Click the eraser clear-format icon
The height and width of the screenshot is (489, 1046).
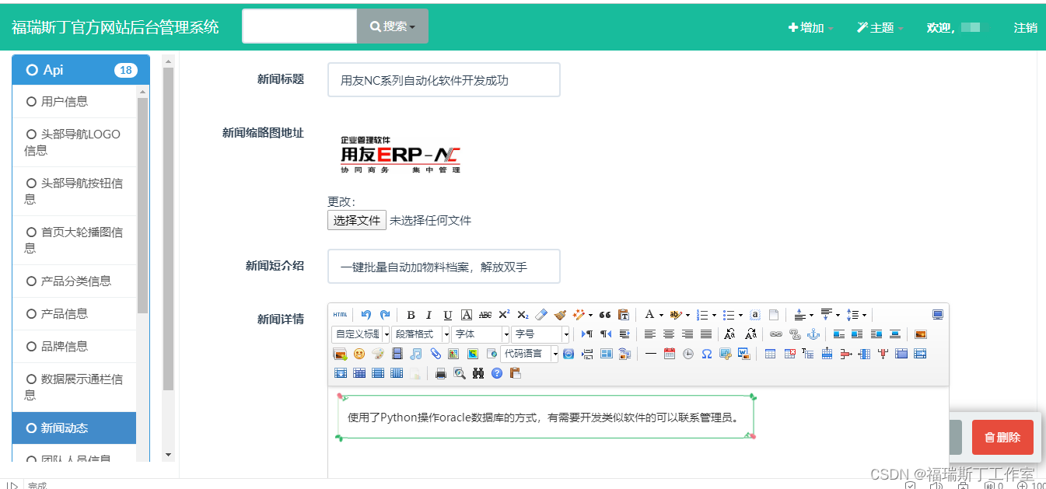(541, 315)
